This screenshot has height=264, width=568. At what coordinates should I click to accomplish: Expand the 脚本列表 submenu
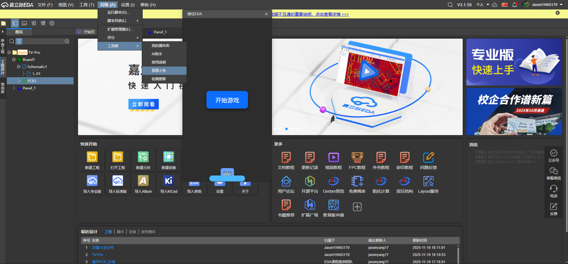pyautogui.click(x=120, y=21)
